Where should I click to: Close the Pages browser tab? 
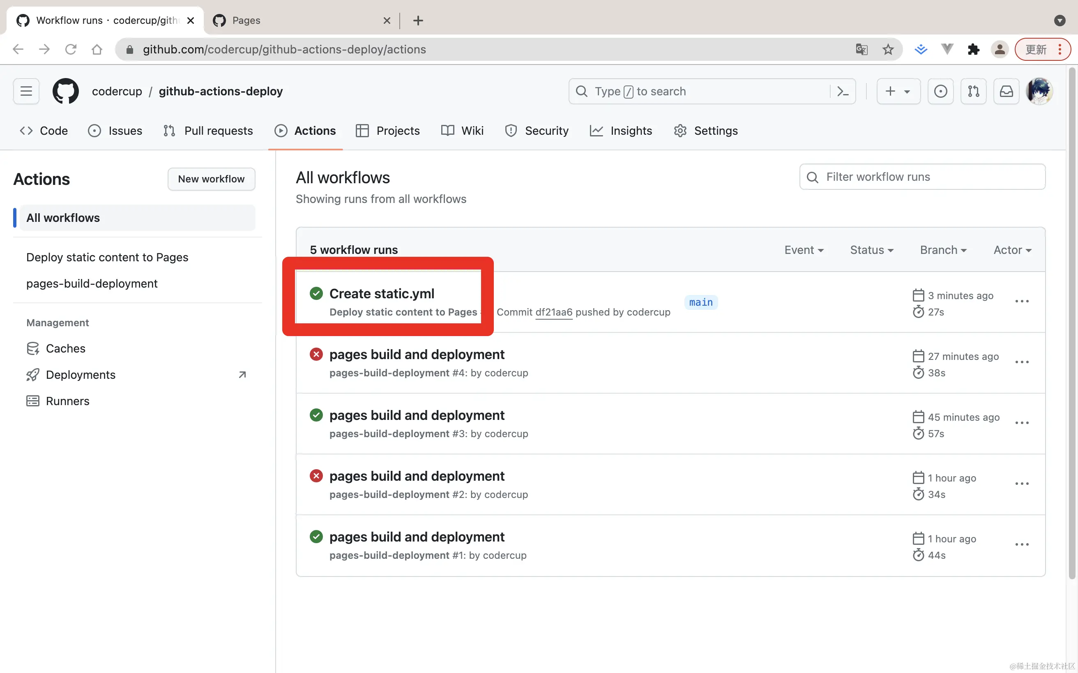(387, 21)
